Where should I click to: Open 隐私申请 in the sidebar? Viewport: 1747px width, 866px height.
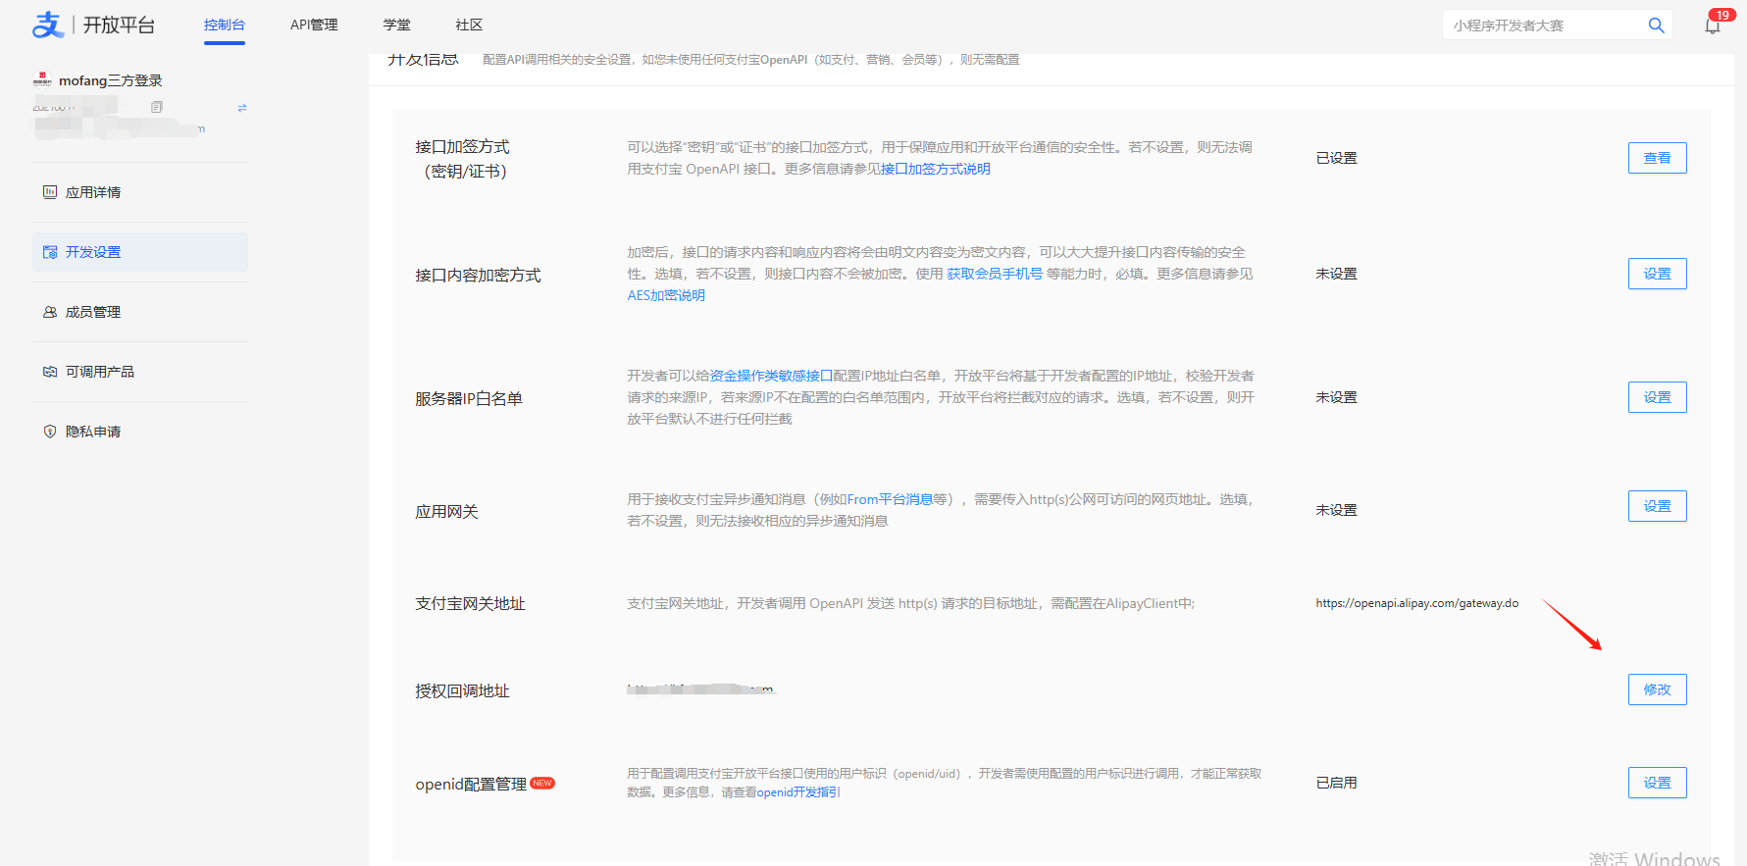pos(140,432)
